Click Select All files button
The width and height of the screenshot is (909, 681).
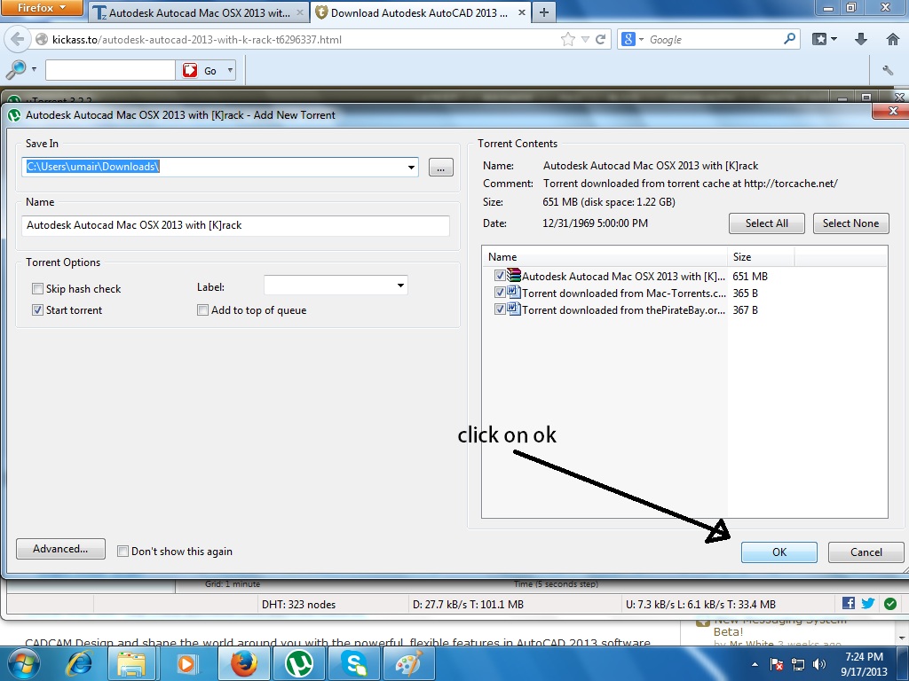pyautogui.click(x=766, y=223)
